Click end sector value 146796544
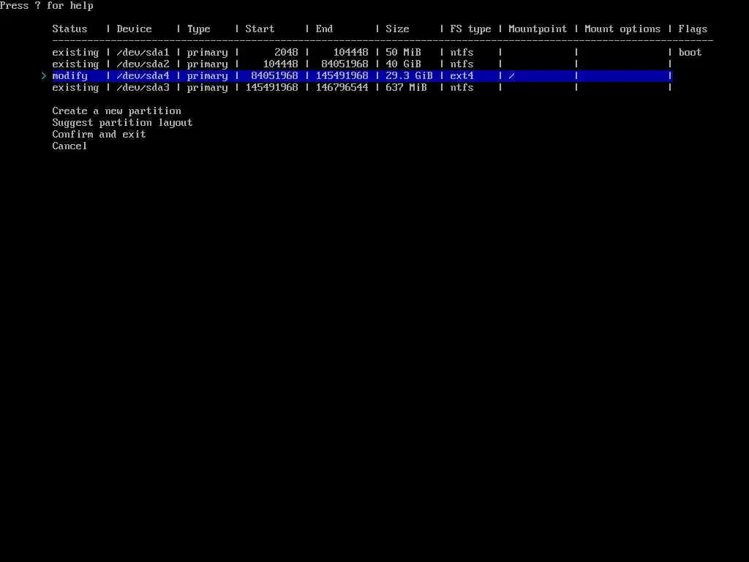This screenshot has width=749, height=562. pyautogui.click(x=342, y=88)
